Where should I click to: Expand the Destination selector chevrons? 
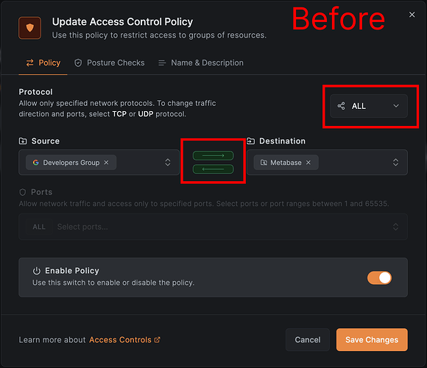[395, 162]
